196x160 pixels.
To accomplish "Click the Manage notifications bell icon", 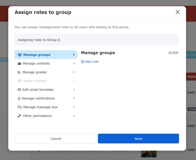I will (x=19, y=98).
